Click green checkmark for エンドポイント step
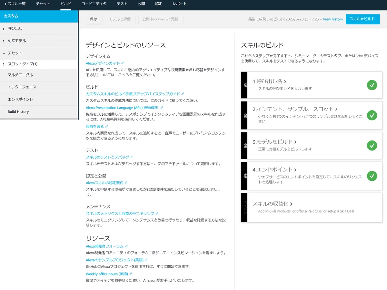387x290 pixels. 372,176
